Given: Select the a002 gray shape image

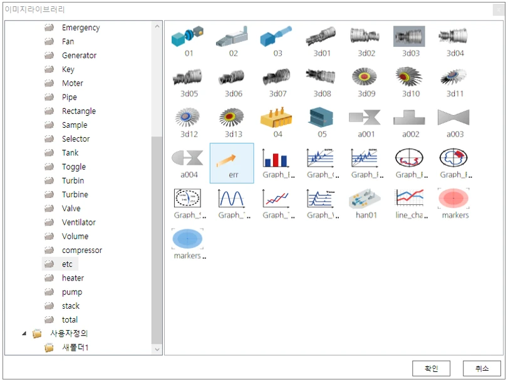Looking at the screenshot, I should [x=409, y=117].
